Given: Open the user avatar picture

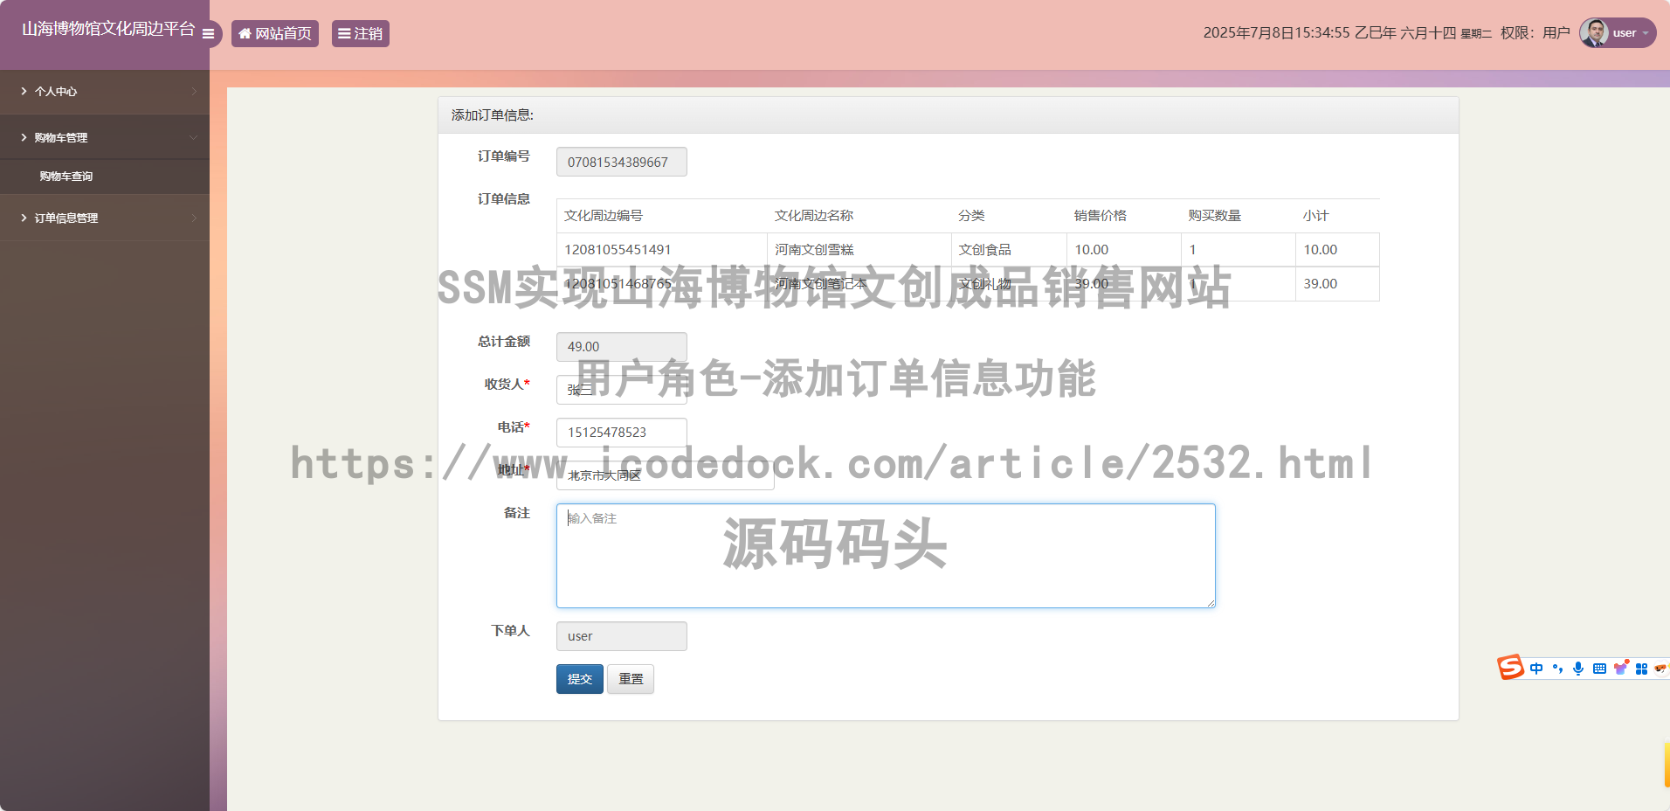Looking at the screenshot, I should pos(1594,33).
